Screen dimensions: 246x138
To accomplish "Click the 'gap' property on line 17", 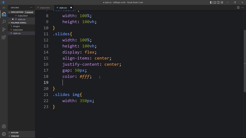I will coord(66,71).
